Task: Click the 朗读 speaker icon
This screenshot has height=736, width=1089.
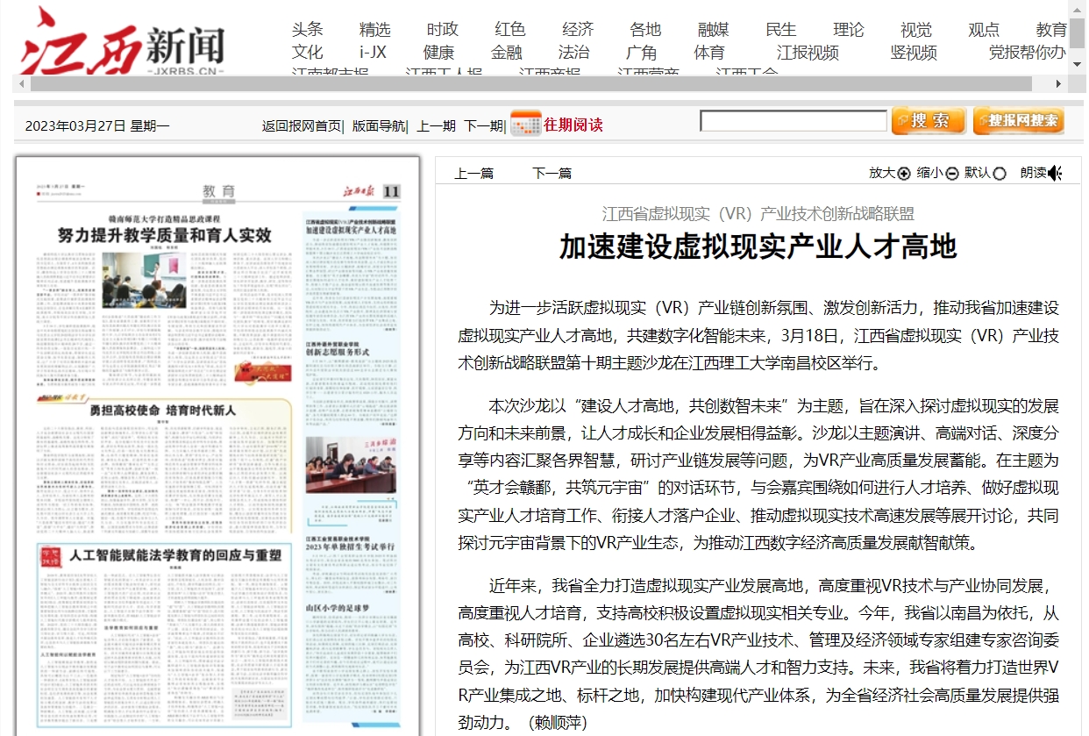Action: [x=1055, y=173]
